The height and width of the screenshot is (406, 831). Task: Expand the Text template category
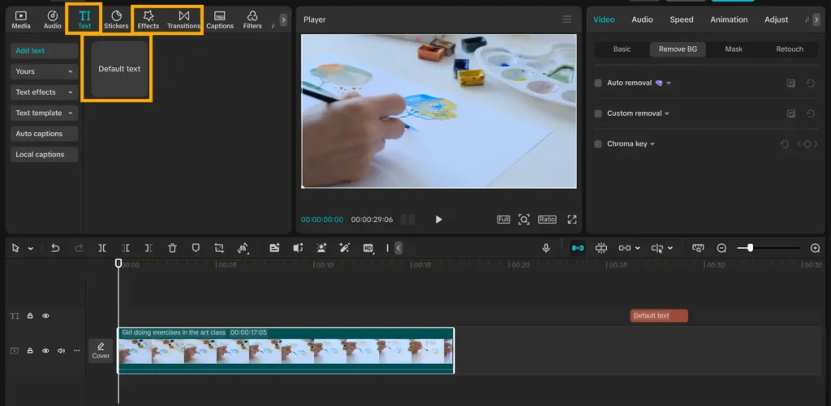tap(44, 113)
